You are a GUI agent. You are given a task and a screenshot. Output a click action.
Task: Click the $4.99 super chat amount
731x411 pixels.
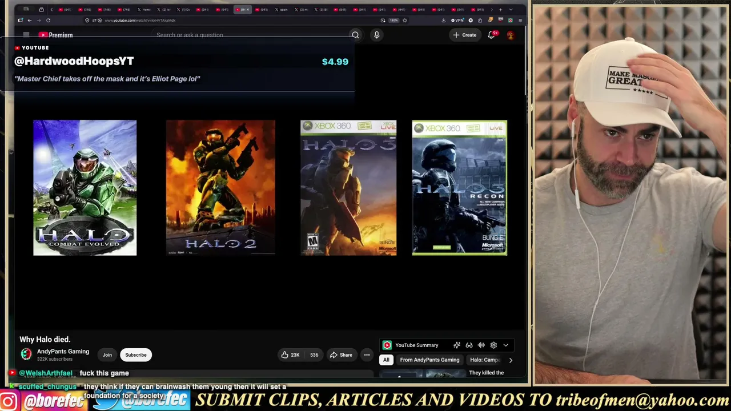[x=335, y=62]
